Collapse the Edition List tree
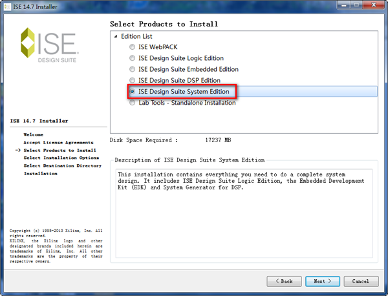 (116, 36)
